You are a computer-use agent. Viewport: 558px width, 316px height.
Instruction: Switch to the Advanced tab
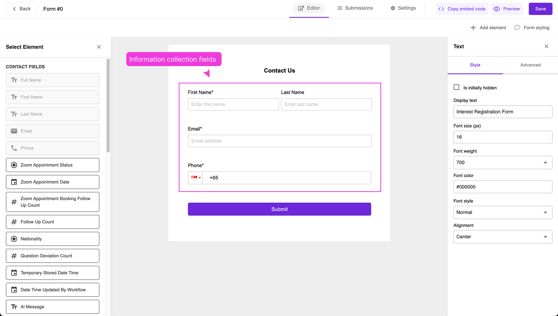click(530, 65)
